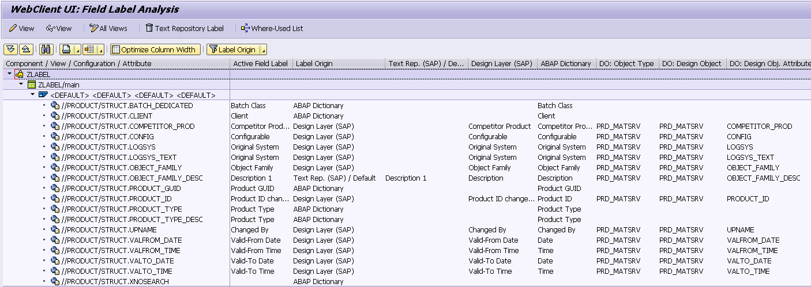Viewport: 811px width, 287px height.
Task: Click the icon of STRUCT.CONFIG attribute
Action: click(x=55, y=136)
